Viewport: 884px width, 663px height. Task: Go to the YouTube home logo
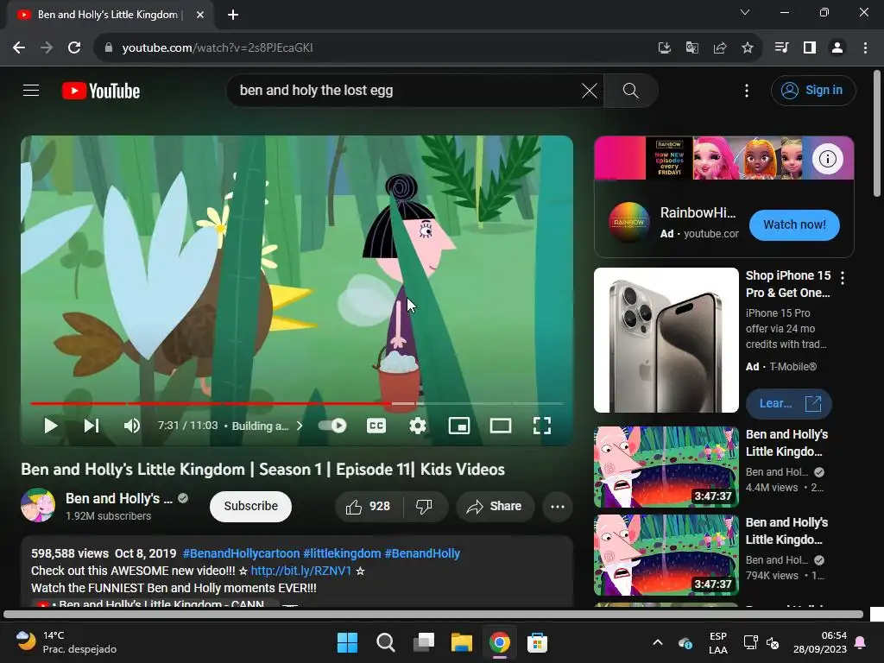(101, 91)
